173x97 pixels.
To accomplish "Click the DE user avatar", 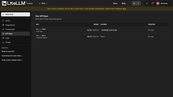I will click(x=158, y=4).
